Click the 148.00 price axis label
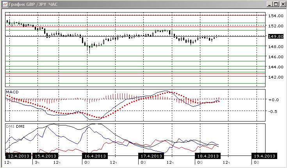 (276, 47)
